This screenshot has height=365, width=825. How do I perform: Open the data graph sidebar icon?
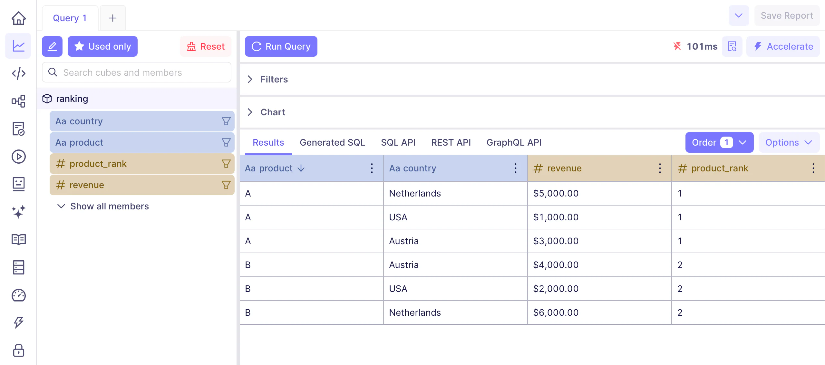[18, 101]
